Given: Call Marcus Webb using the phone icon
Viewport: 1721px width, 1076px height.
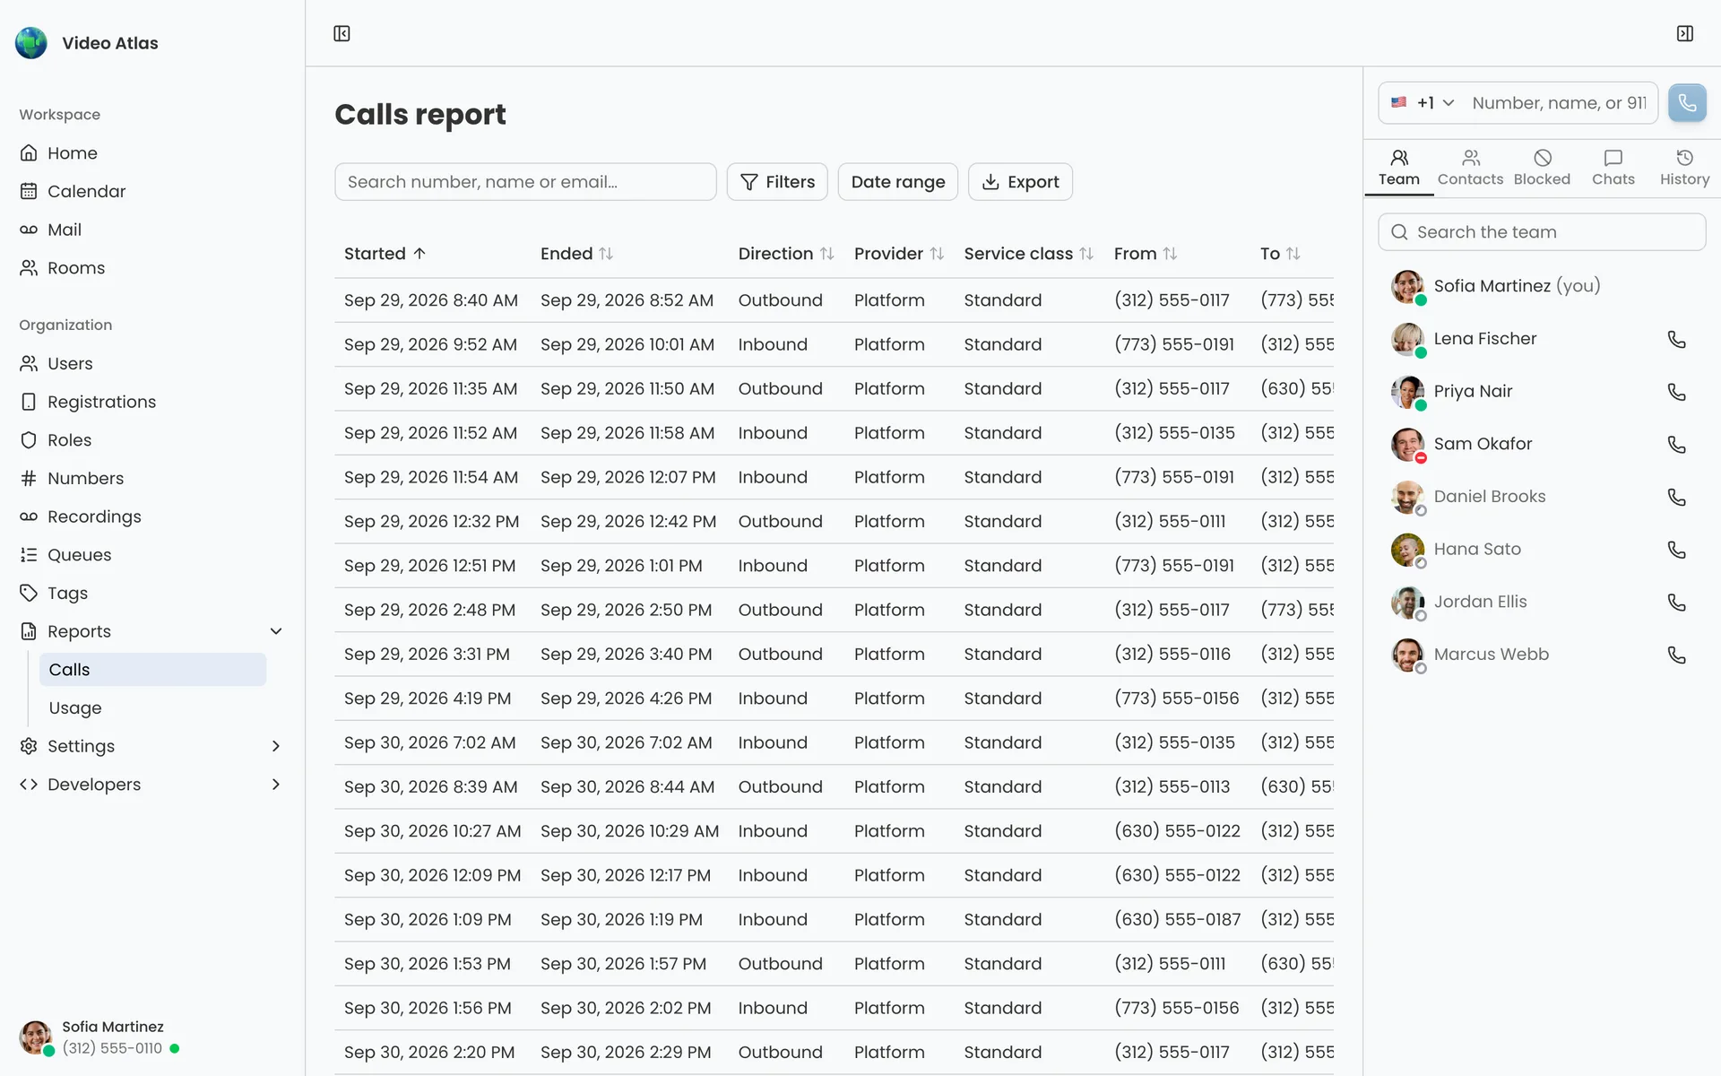Looking at the screenshot, I should tap(1676, 655).
